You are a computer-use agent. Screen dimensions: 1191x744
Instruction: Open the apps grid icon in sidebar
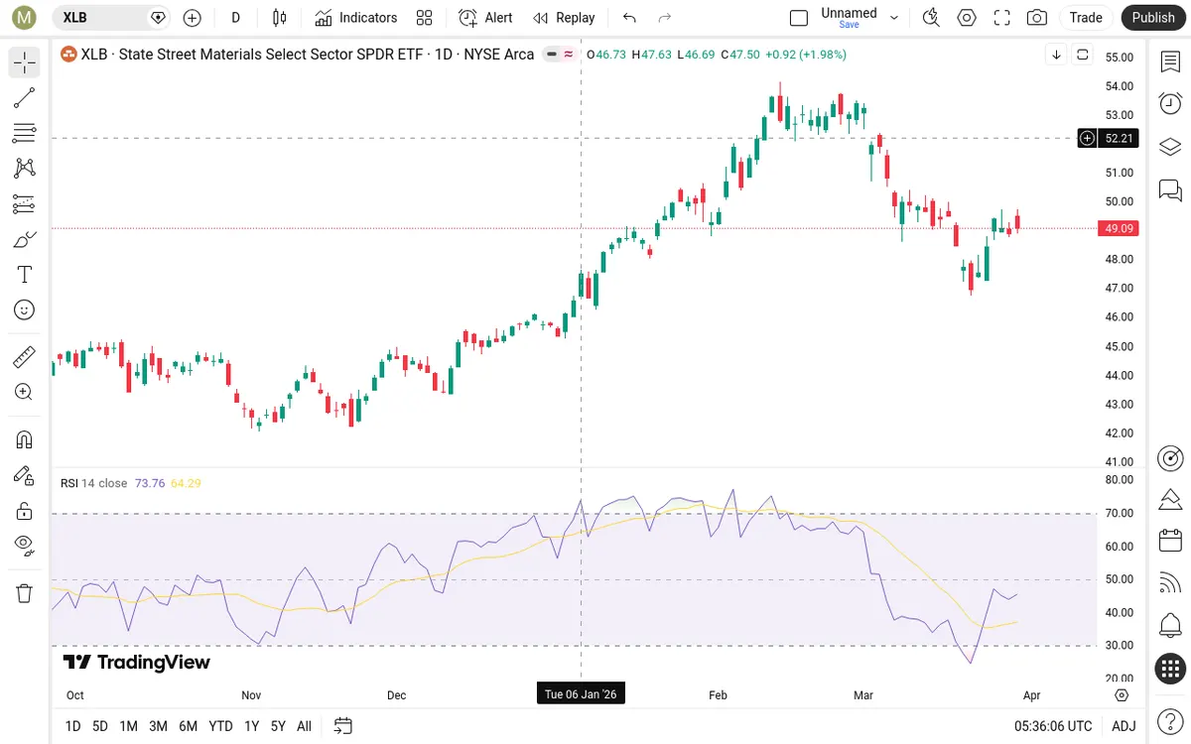1170,669
